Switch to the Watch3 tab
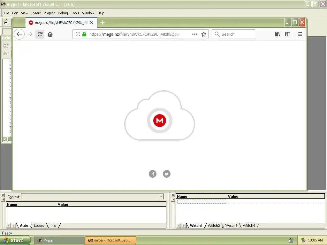The width and height of the screenshot is (327, 245). point(231,226)
